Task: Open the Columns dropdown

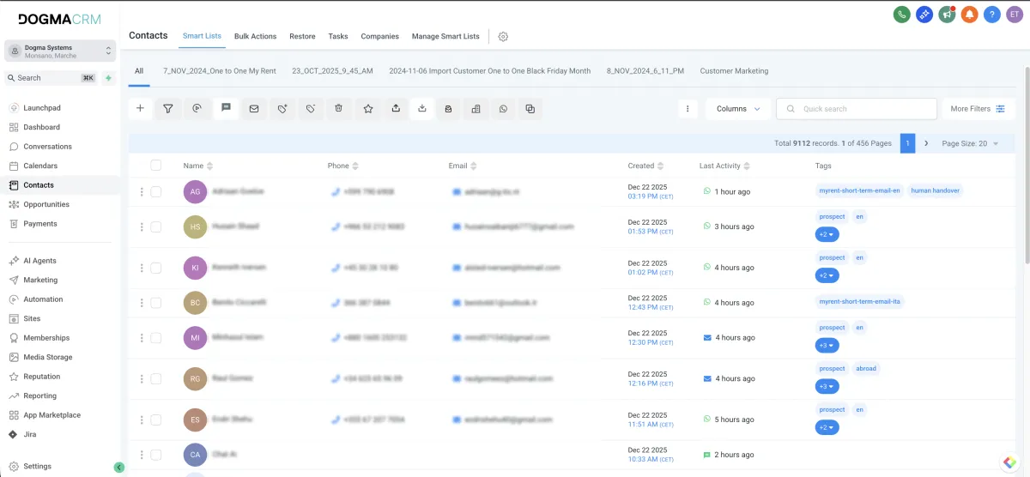Action: click(737, 109)
